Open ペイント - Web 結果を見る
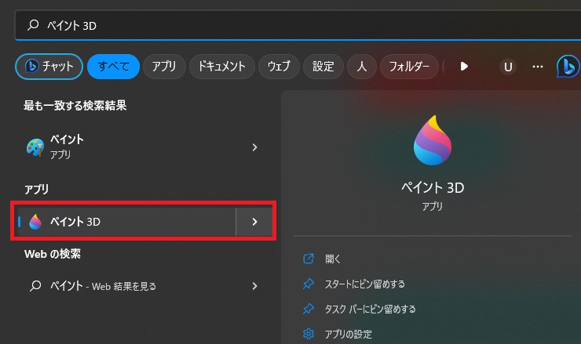581x344 pixels. tap(143, 286)
